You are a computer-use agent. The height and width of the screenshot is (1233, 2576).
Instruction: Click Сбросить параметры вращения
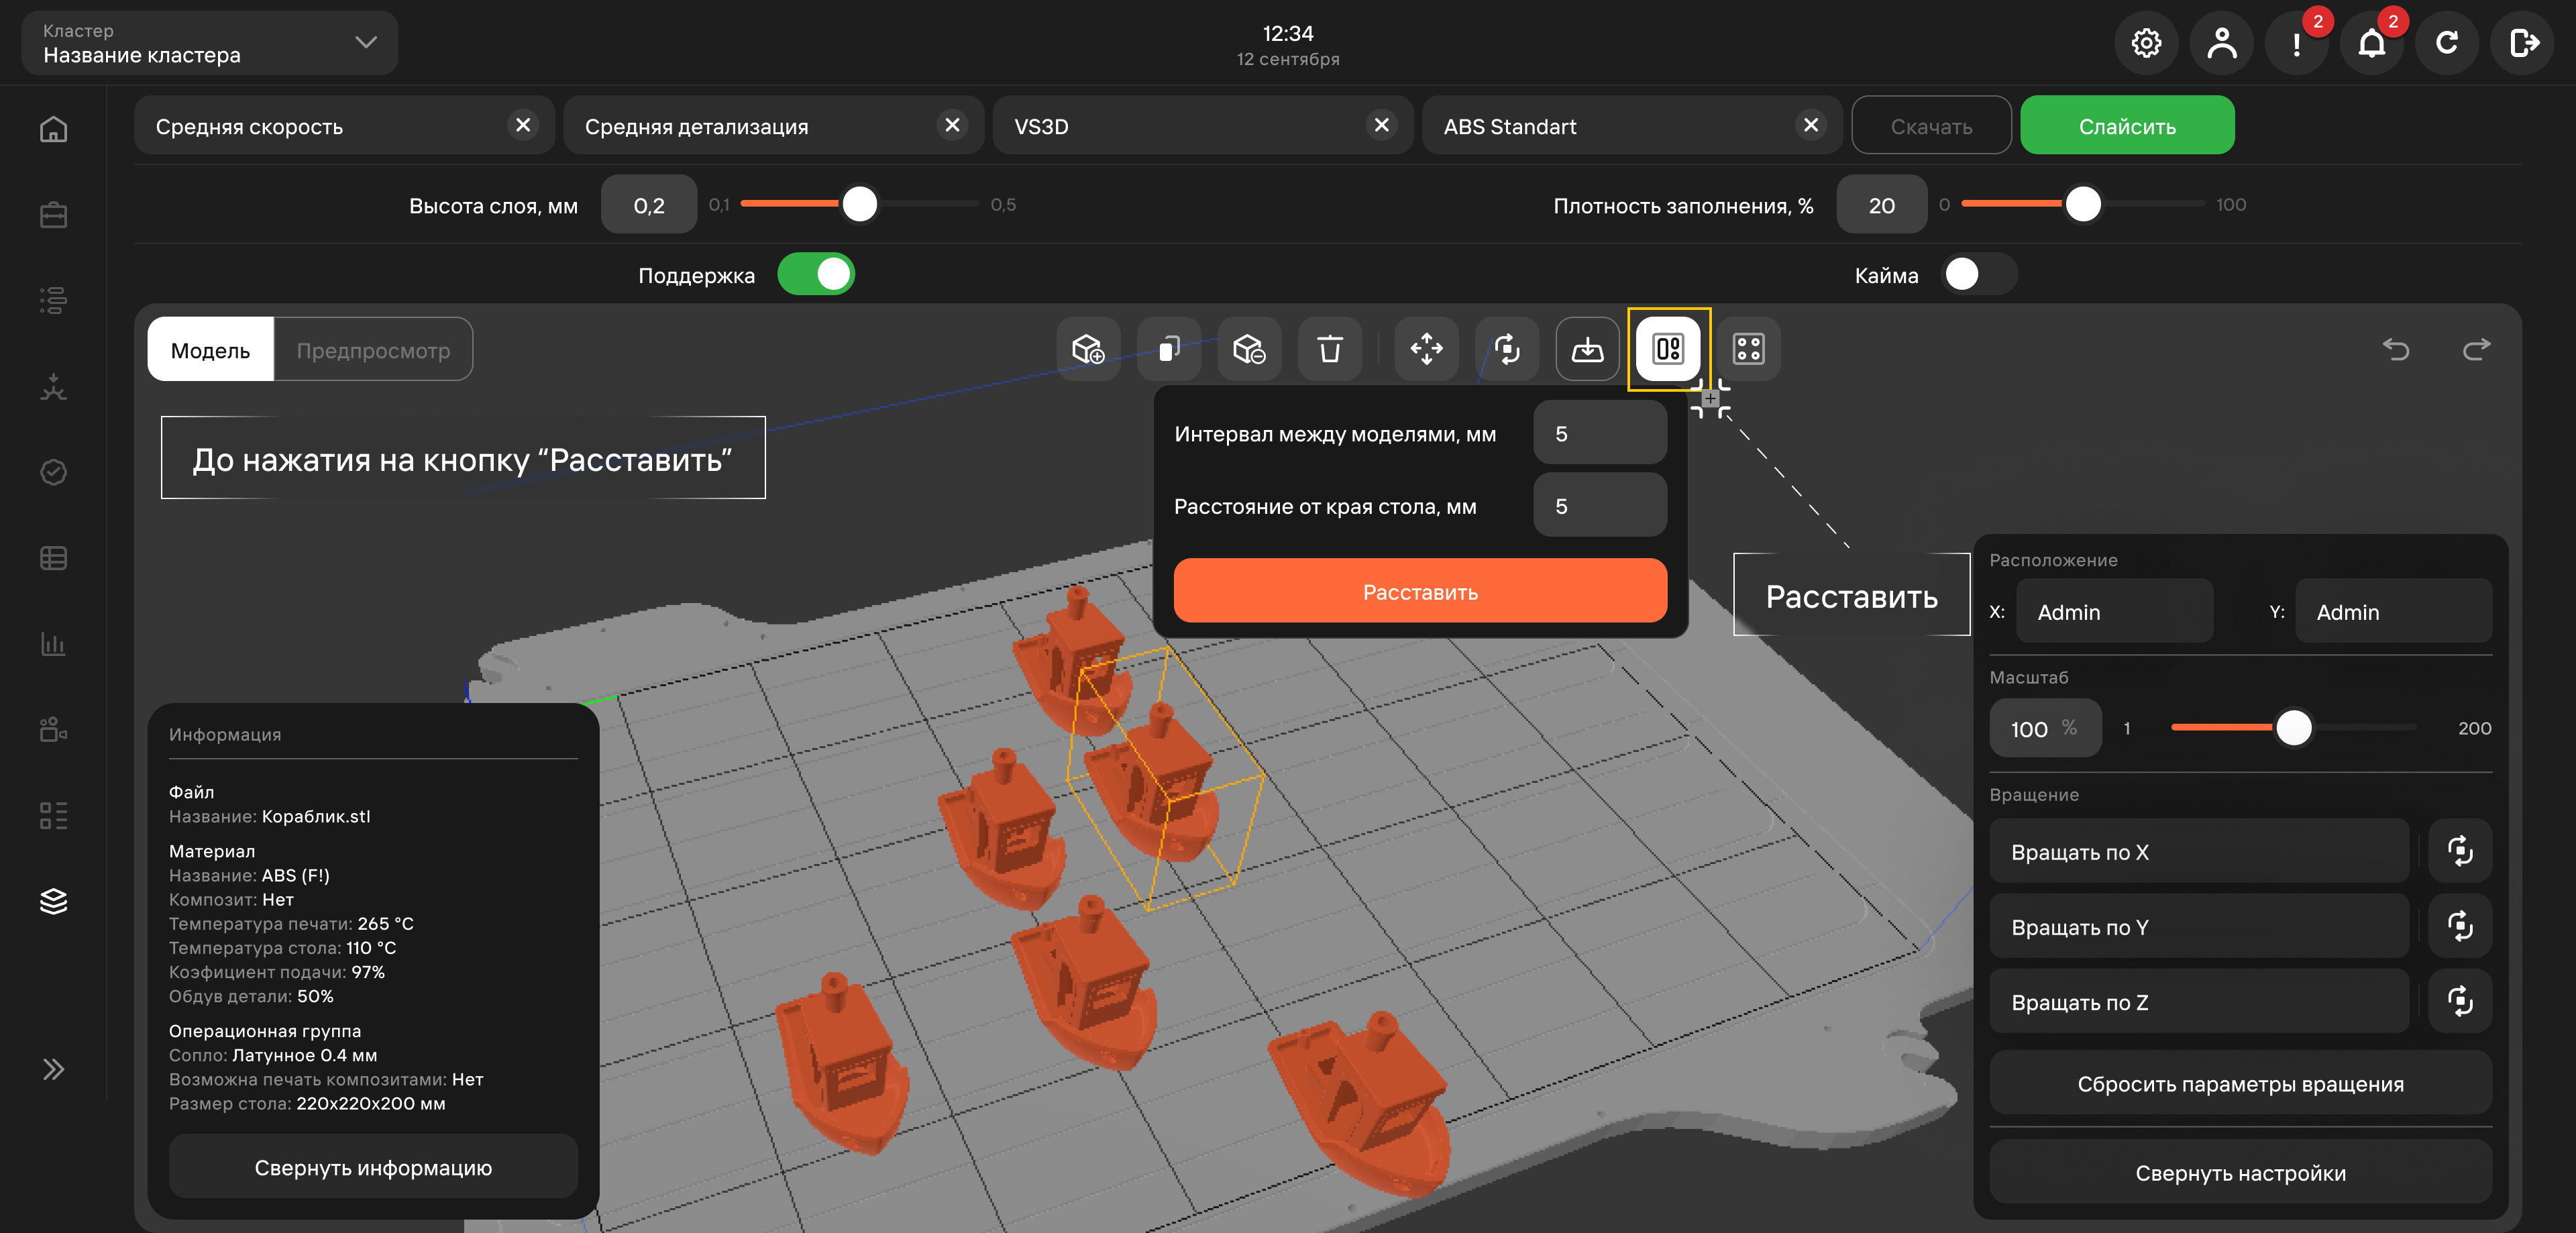(2240, 1084)
